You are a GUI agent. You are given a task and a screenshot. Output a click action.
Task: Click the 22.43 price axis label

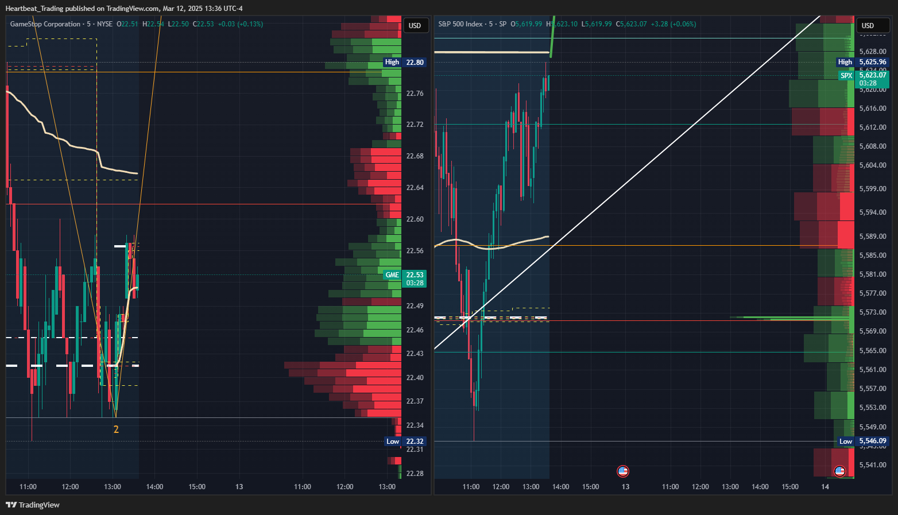[x=415, y=354]
